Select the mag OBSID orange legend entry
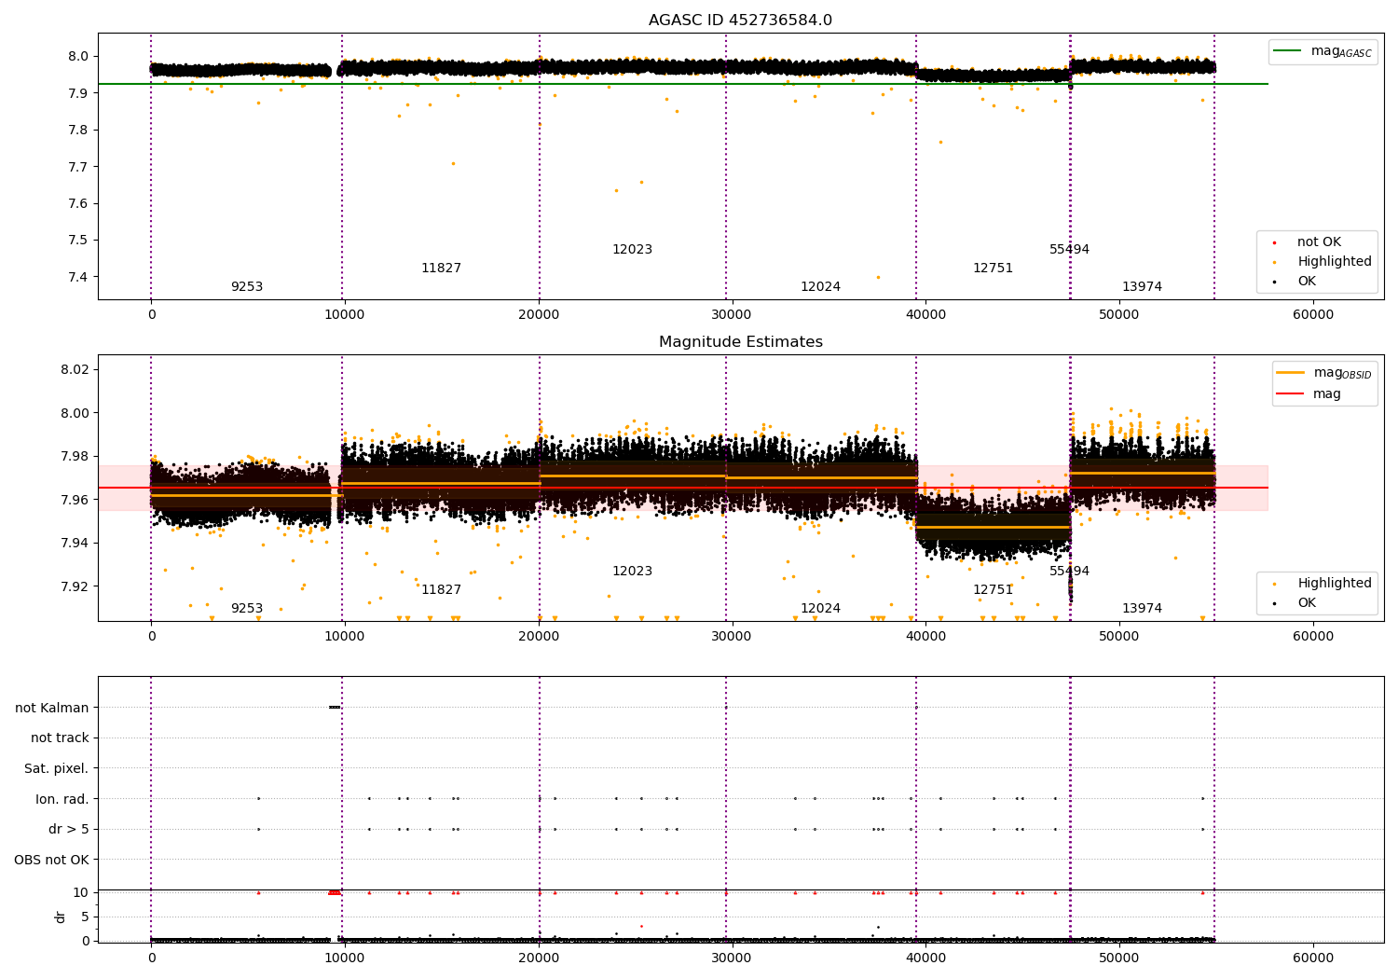This screenshot has height=979, width=1398. point(1324,373)
